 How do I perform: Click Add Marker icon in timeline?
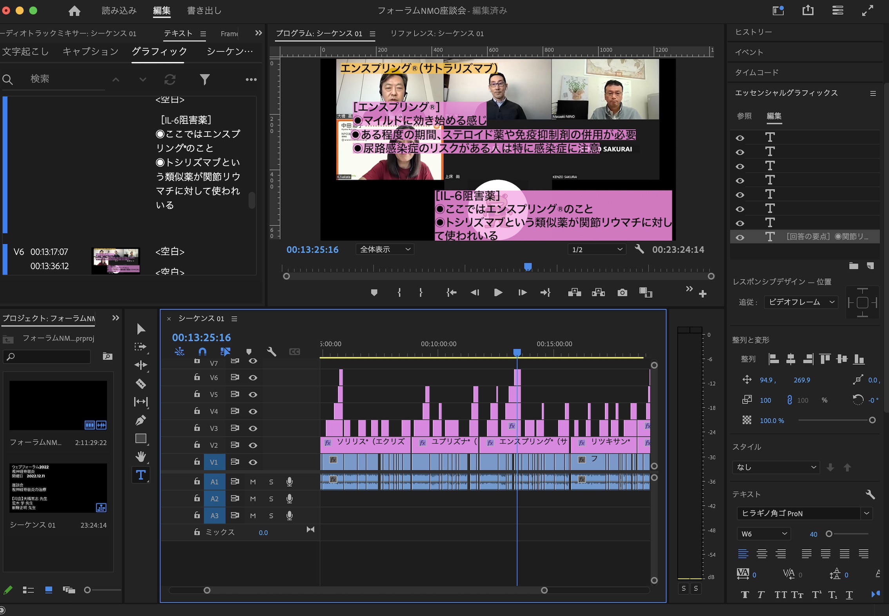click(x=249, y=351)
